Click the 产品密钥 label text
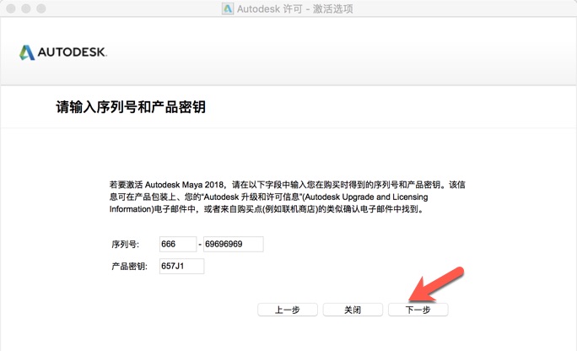 point(129,266)
